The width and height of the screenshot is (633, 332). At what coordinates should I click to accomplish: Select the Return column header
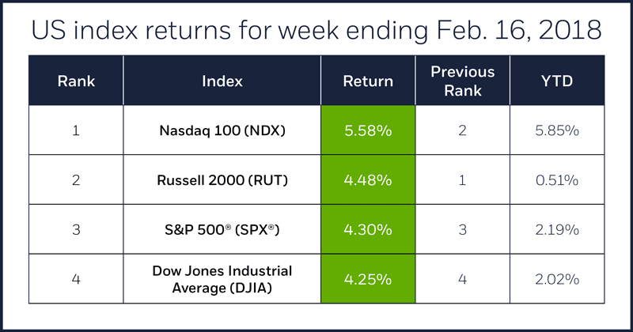pyautogui.click(x=367, y=81)
